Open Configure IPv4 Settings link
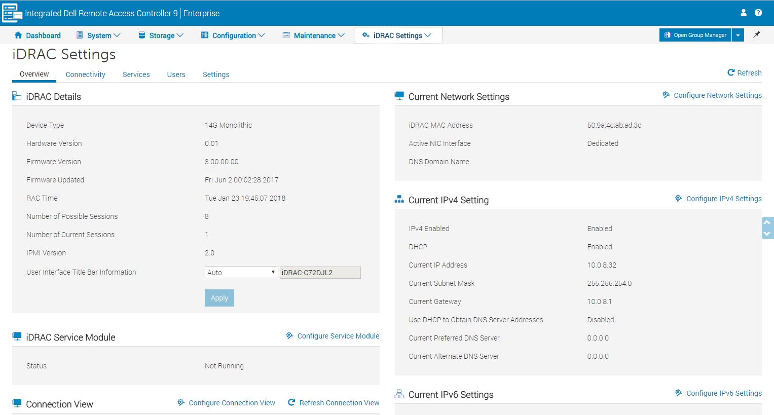 pyautogui.click(x=723, y=199)
